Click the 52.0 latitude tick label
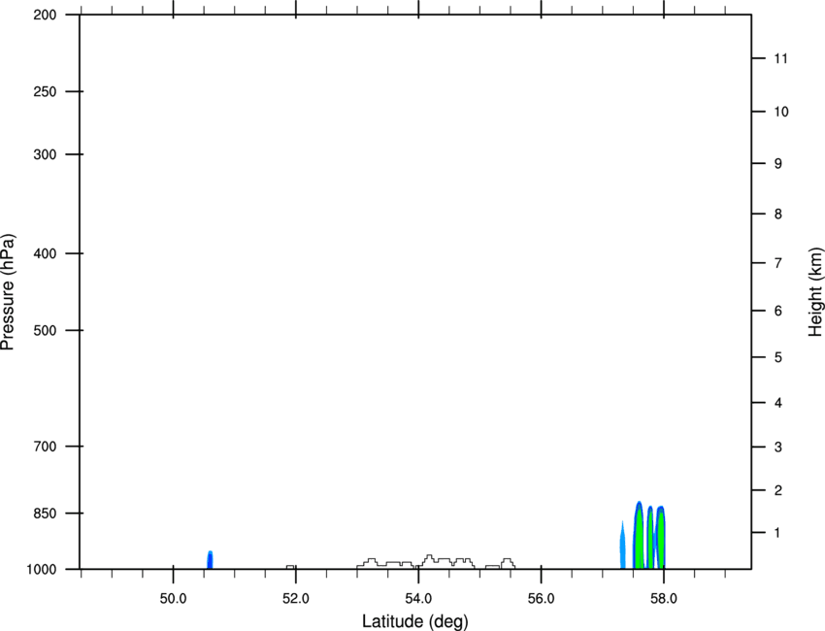 (296, 599)
